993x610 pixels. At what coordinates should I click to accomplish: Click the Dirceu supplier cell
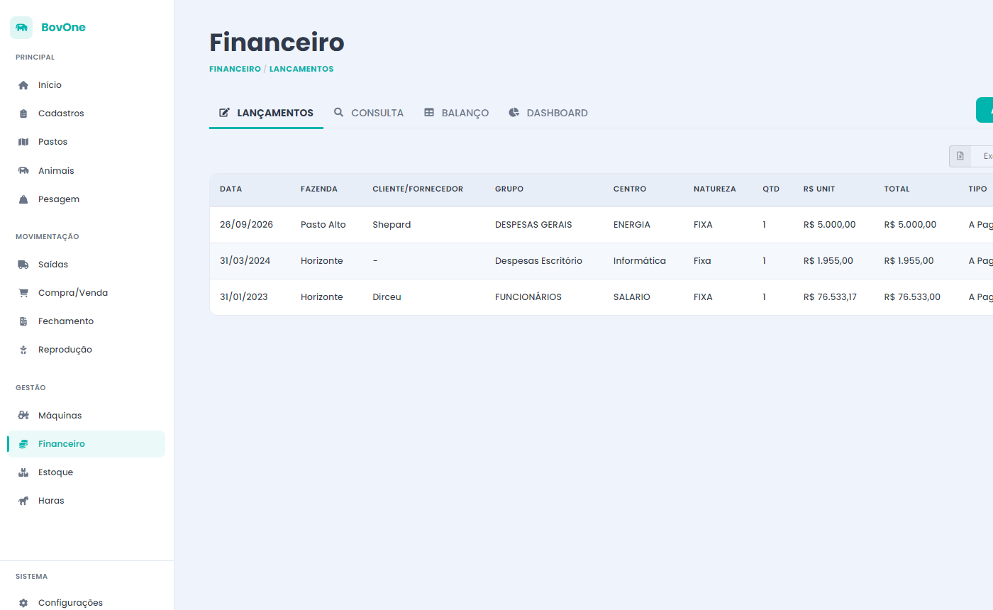click(387, 297)
